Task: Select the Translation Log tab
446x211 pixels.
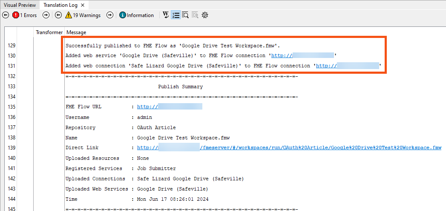Action: point(61,5)
